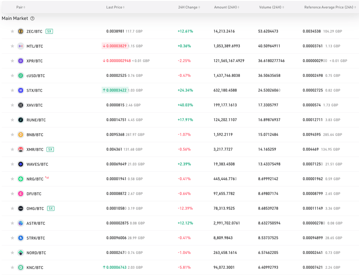This screenshot has width=359, height=275.
Task: Sort by Reference Average Price (24h) header
Action: pyautogui.click(x=330, y=7)
